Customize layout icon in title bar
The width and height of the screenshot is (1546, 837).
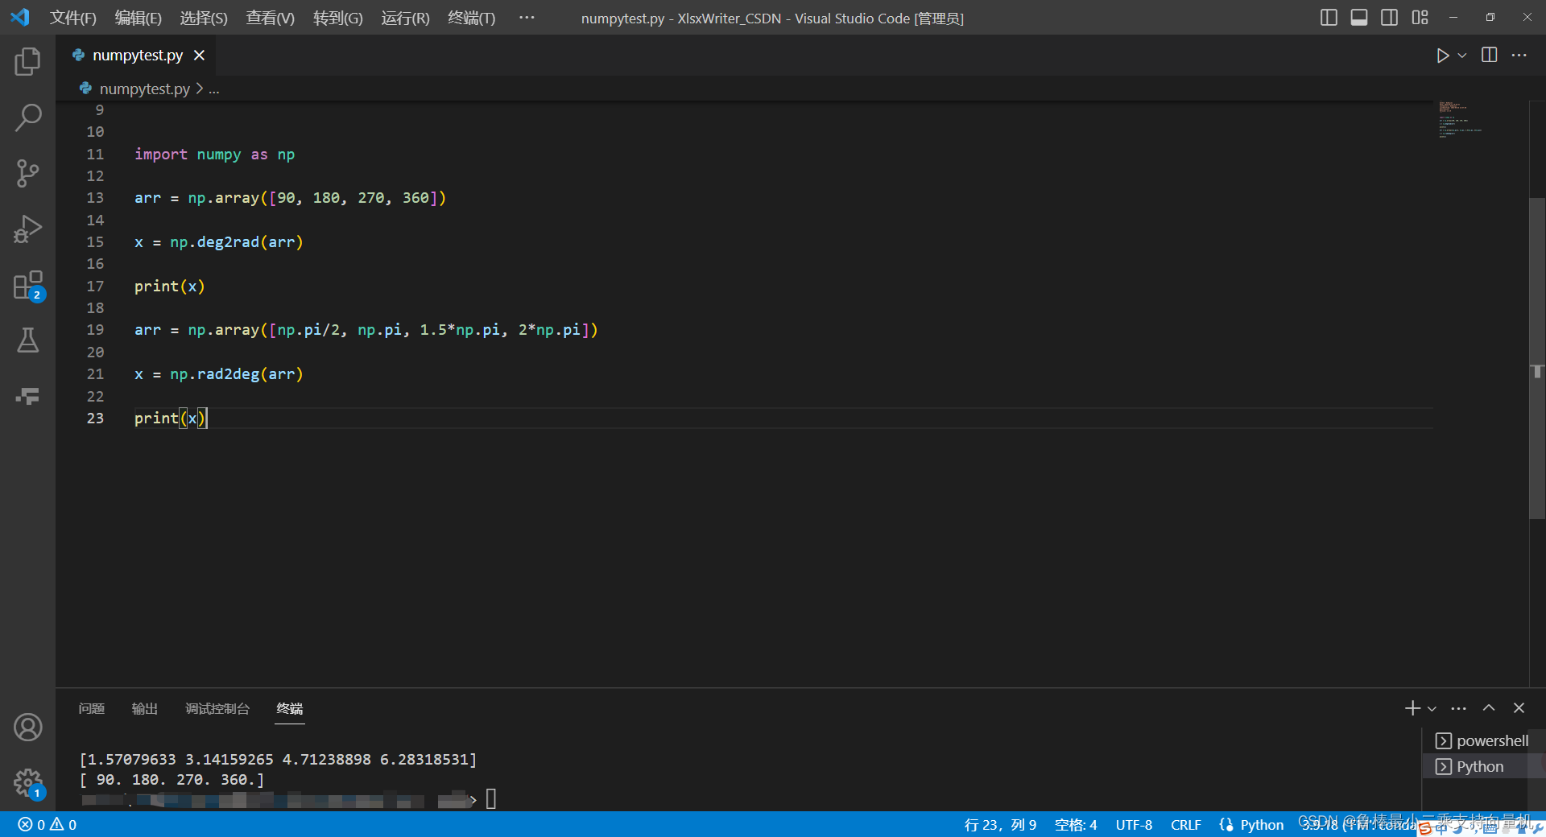pyautogui.click(x=1420, y=17)
